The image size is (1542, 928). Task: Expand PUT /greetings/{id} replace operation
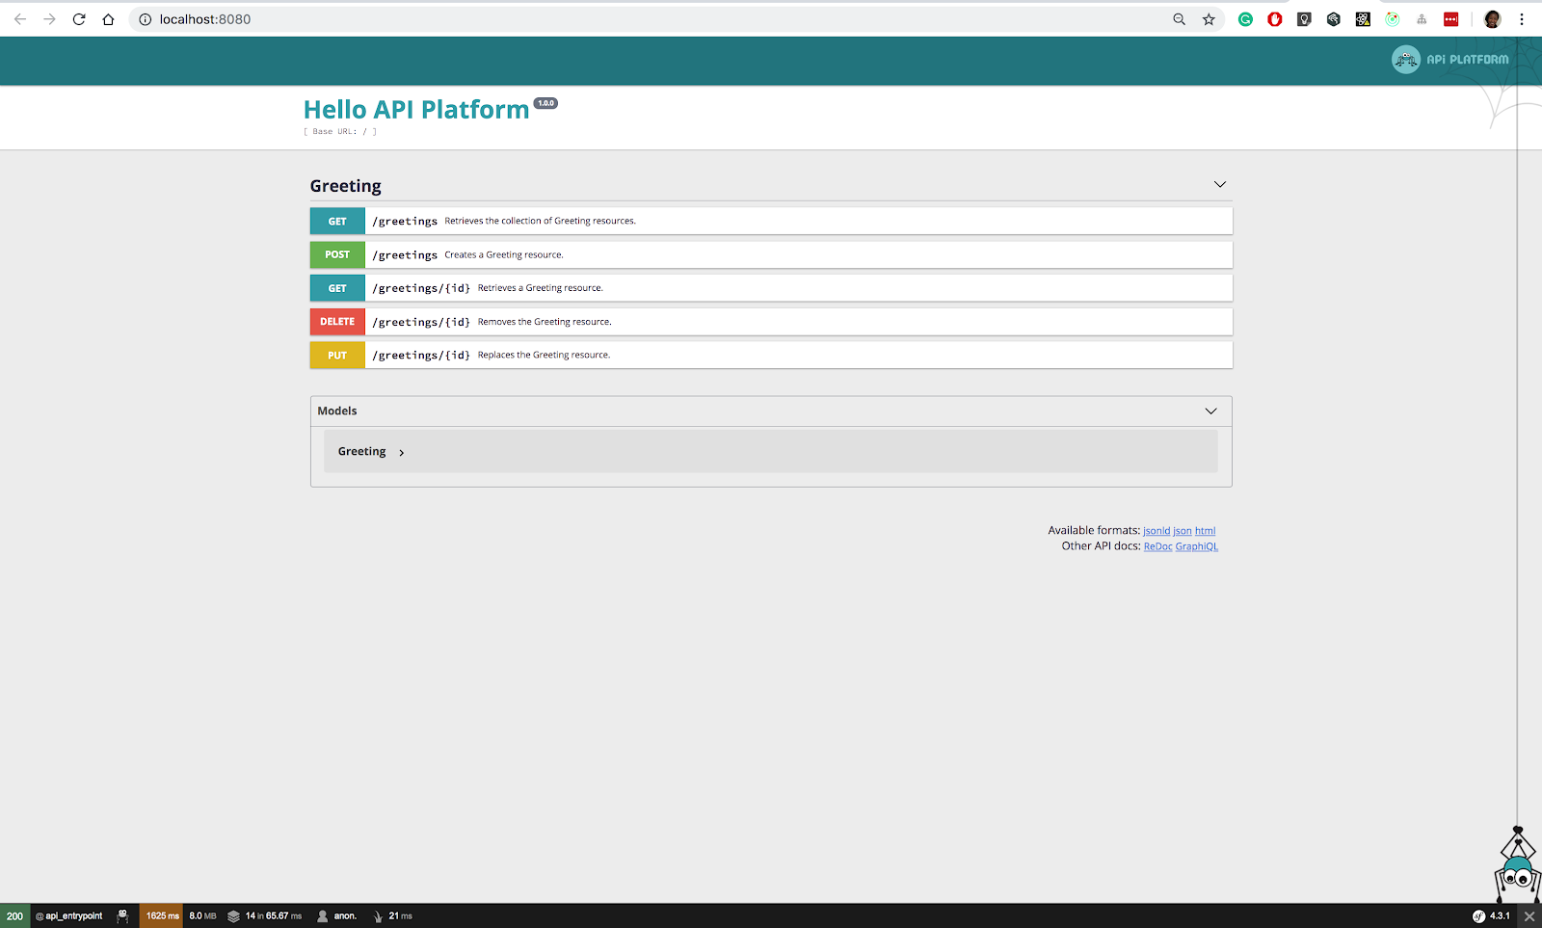[771, 355]
